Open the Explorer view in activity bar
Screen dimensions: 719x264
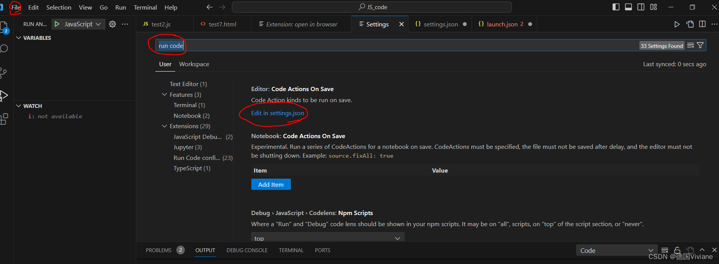(3, 26)
